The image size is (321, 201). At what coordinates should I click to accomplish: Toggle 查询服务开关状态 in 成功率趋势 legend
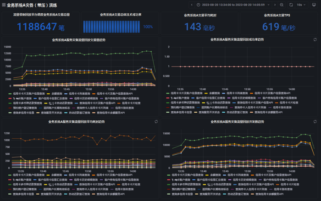209,112
